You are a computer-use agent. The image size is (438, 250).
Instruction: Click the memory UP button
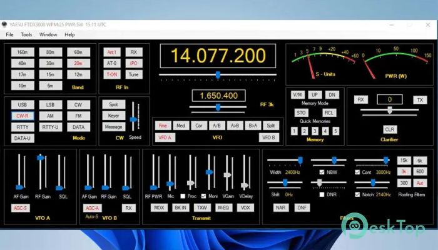315,94
